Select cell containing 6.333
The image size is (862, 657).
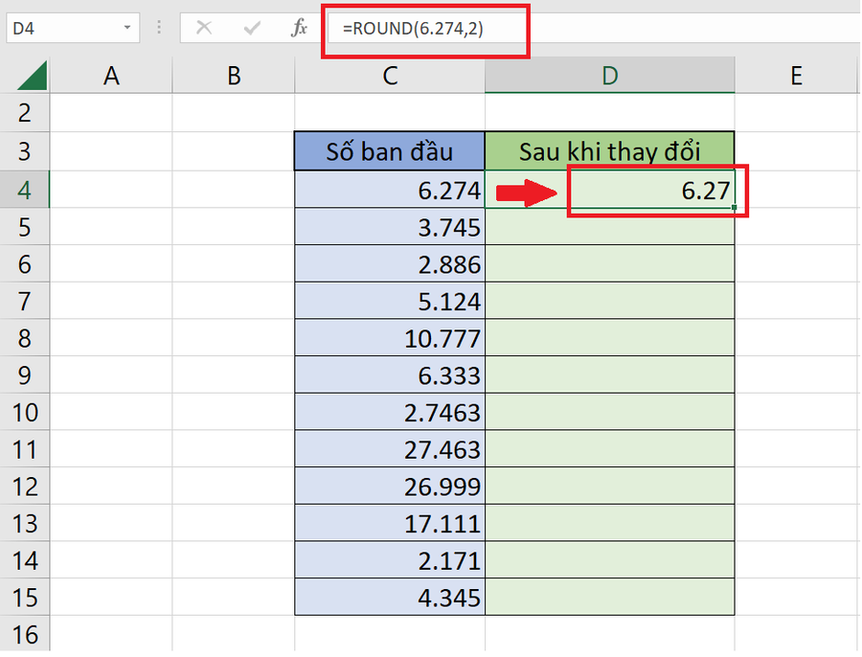coord(390,375)
